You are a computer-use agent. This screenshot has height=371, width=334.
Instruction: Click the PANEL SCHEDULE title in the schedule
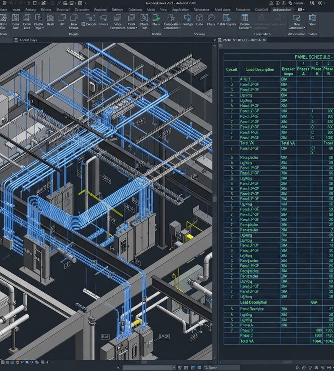[x=314, y=57]
